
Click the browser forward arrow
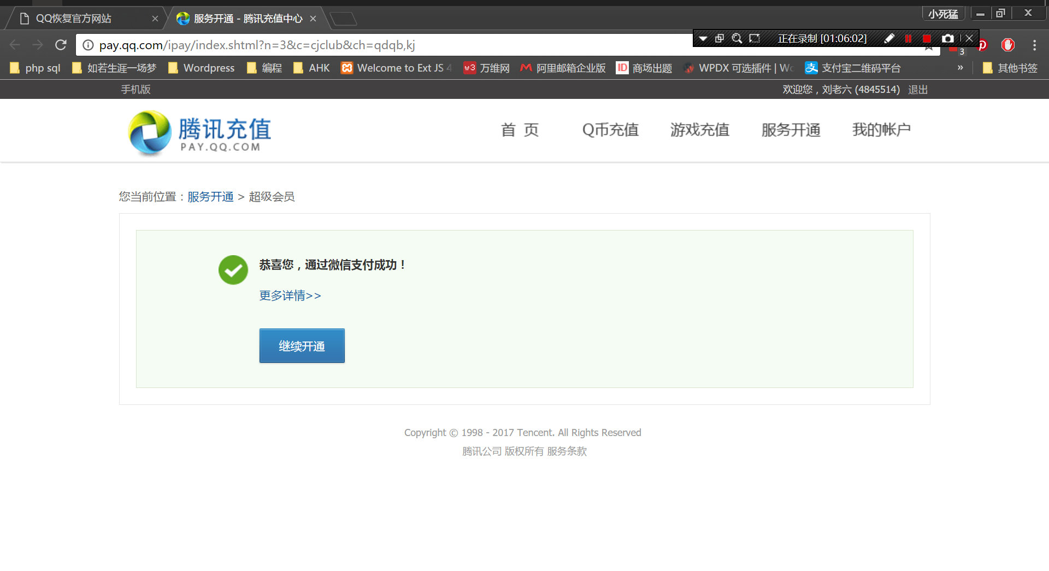point(38,45)
